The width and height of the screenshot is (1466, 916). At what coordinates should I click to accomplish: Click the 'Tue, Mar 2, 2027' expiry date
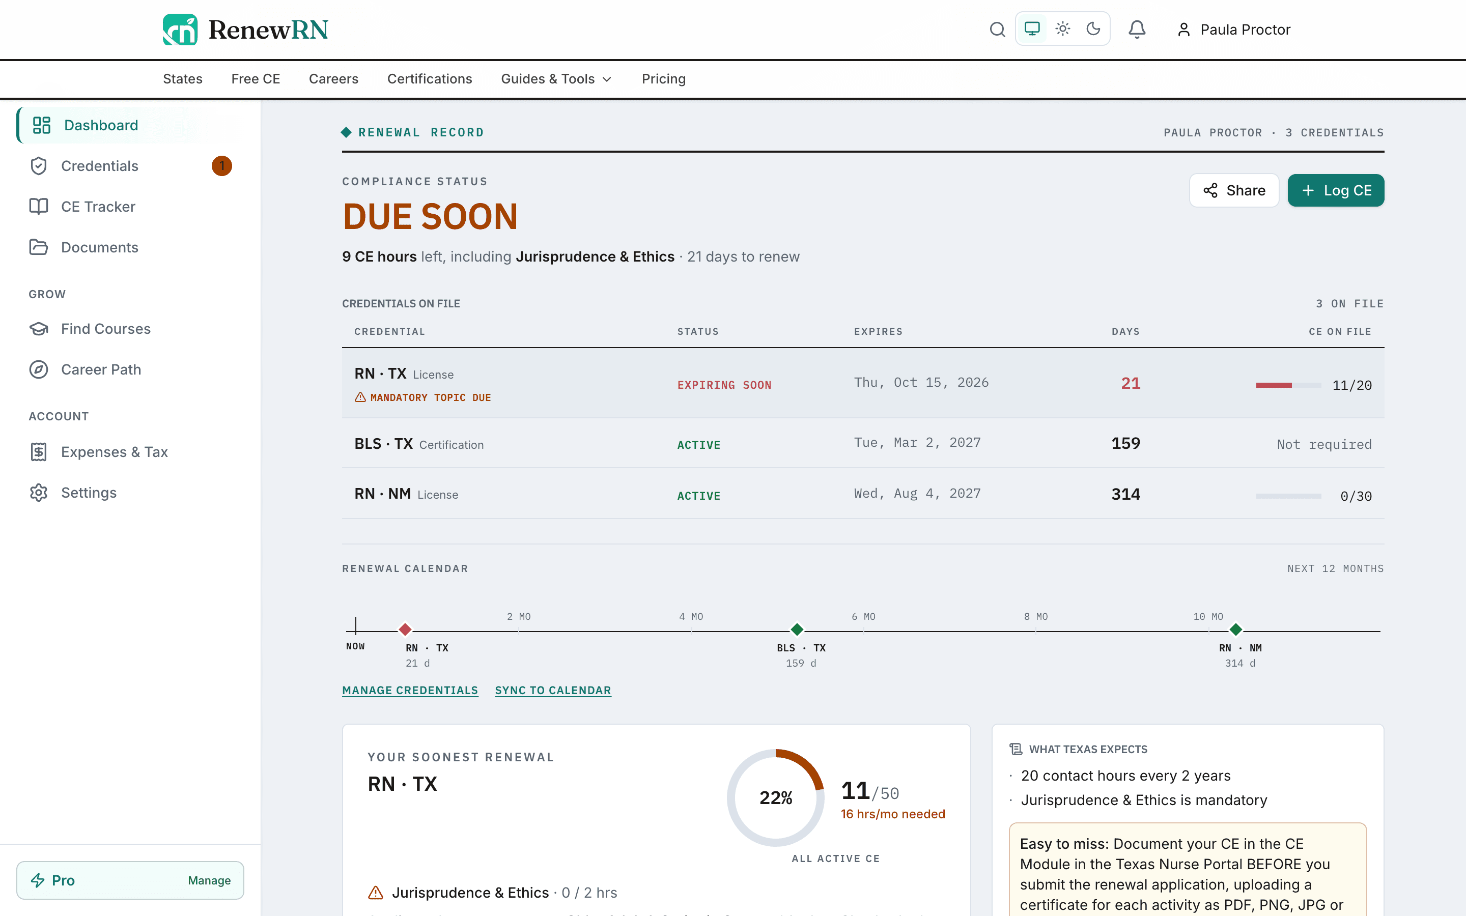coord(917,443)
